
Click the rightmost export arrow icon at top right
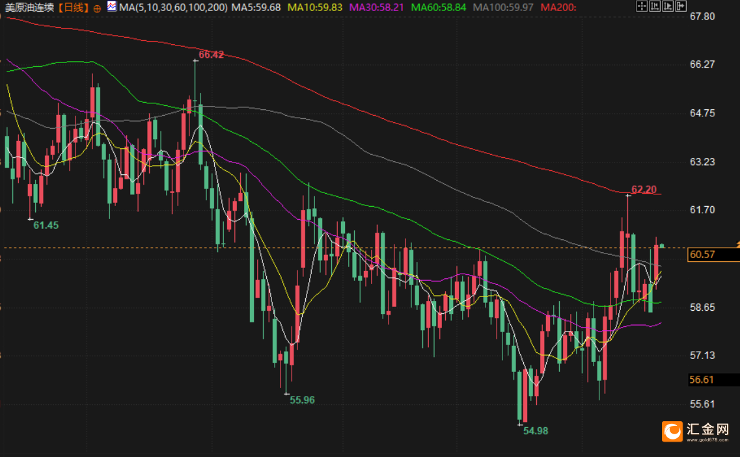pos(681,6)
